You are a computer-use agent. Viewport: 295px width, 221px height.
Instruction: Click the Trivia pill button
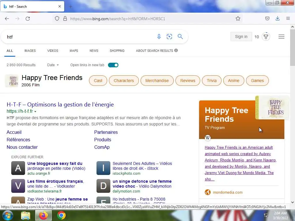(x=212, y=81)
